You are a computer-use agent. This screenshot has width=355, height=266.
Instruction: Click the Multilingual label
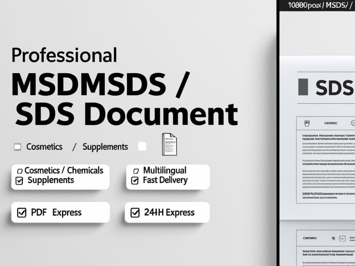click(165, 170)
